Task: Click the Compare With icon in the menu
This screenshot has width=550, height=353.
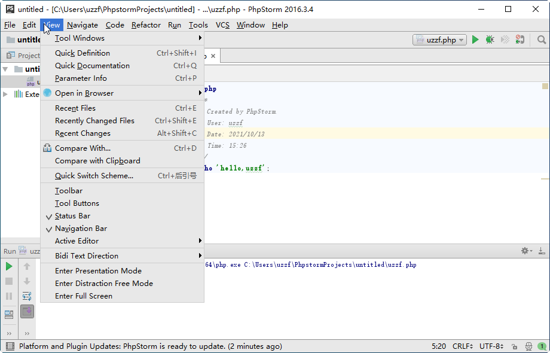Action: [x=47, y=148]
